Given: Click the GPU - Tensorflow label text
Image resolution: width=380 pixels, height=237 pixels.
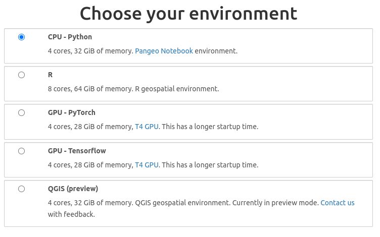Looking at the screenshot, I should tap(77, 151).
